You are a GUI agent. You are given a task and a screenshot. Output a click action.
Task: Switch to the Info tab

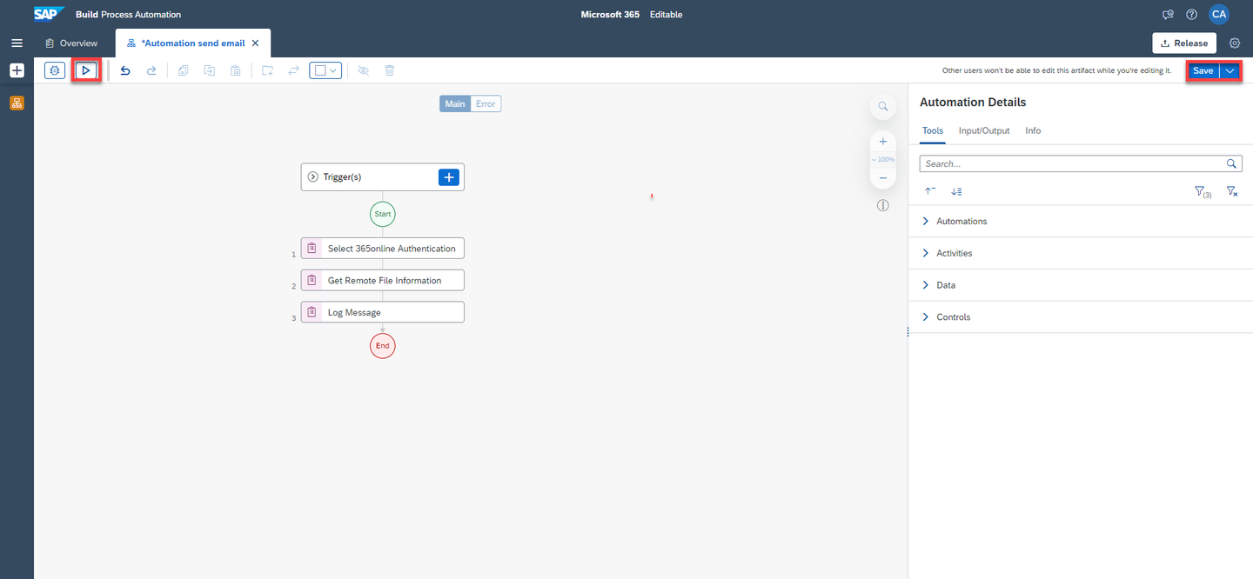point(1033,130)
